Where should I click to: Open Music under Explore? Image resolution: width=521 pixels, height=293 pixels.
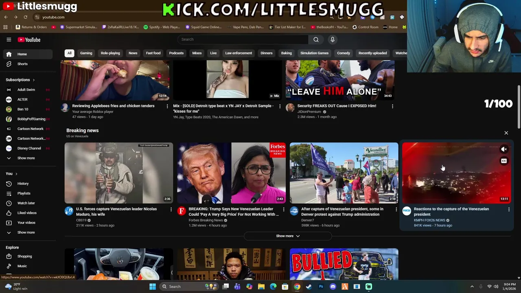(28, 266)
